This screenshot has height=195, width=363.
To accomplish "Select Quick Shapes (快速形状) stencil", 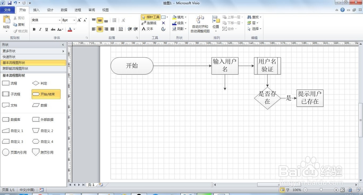I will 33,57.
